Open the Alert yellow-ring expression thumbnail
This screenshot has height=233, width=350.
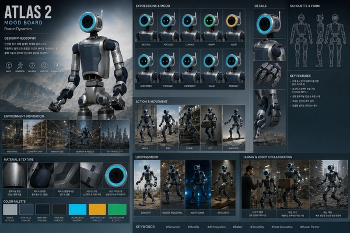click(234, 26)
